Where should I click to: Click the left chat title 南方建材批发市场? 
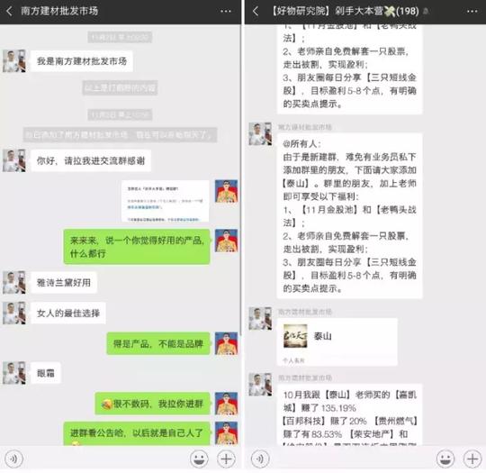click(59, 11)
